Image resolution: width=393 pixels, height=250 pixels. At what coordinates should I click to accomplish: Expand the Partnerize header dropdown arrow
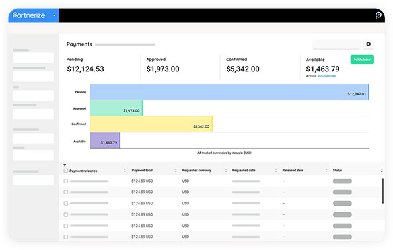click(x=54, y=15)
